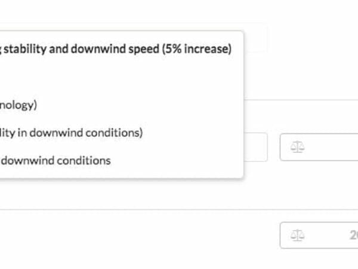358x269 pixels.
Task: Select the bold "stability and downwind speed (5% increase)" option
Action: pyautogui.click(x=116, y=49)
